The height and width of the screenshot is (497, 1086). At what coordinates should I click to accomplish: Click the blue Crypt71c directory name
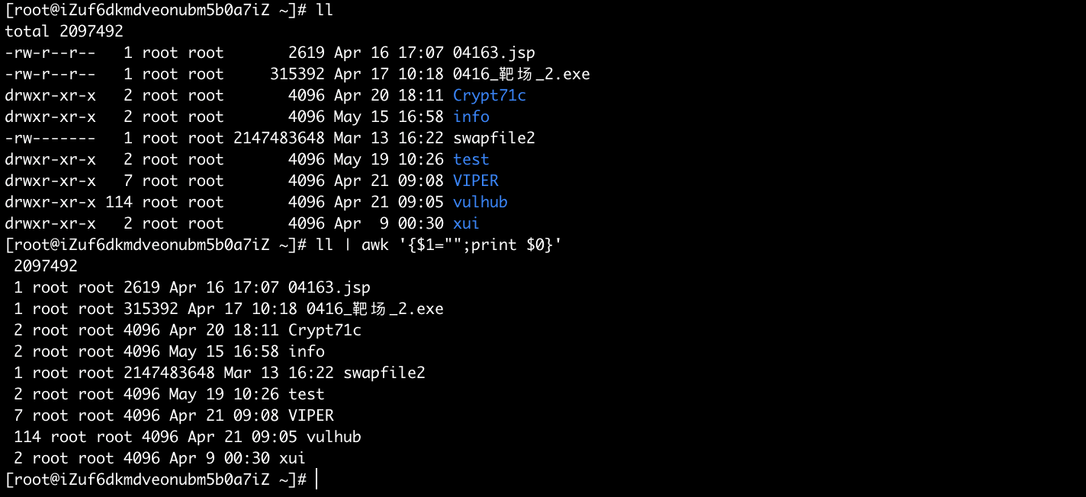(489, 95)
